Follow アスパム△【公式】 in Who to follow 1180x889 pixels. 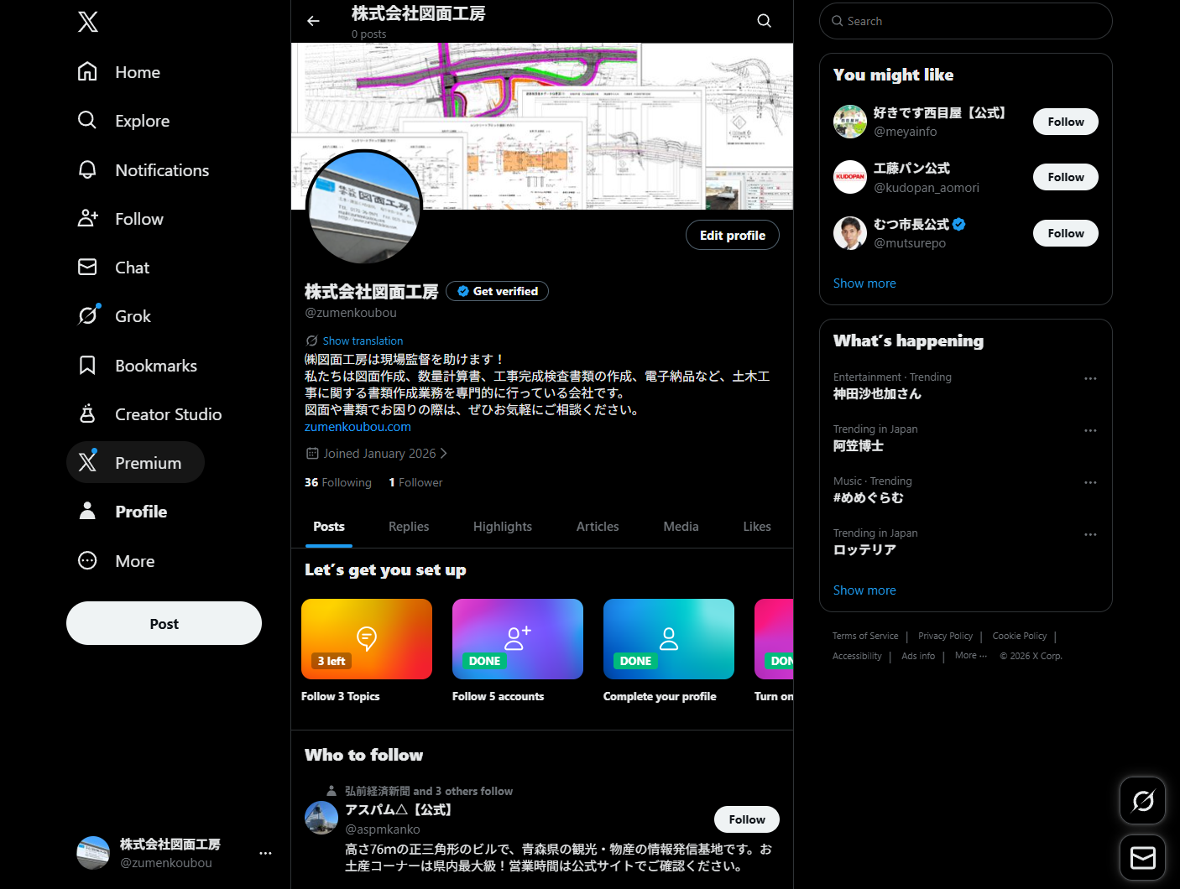[746, 819]
